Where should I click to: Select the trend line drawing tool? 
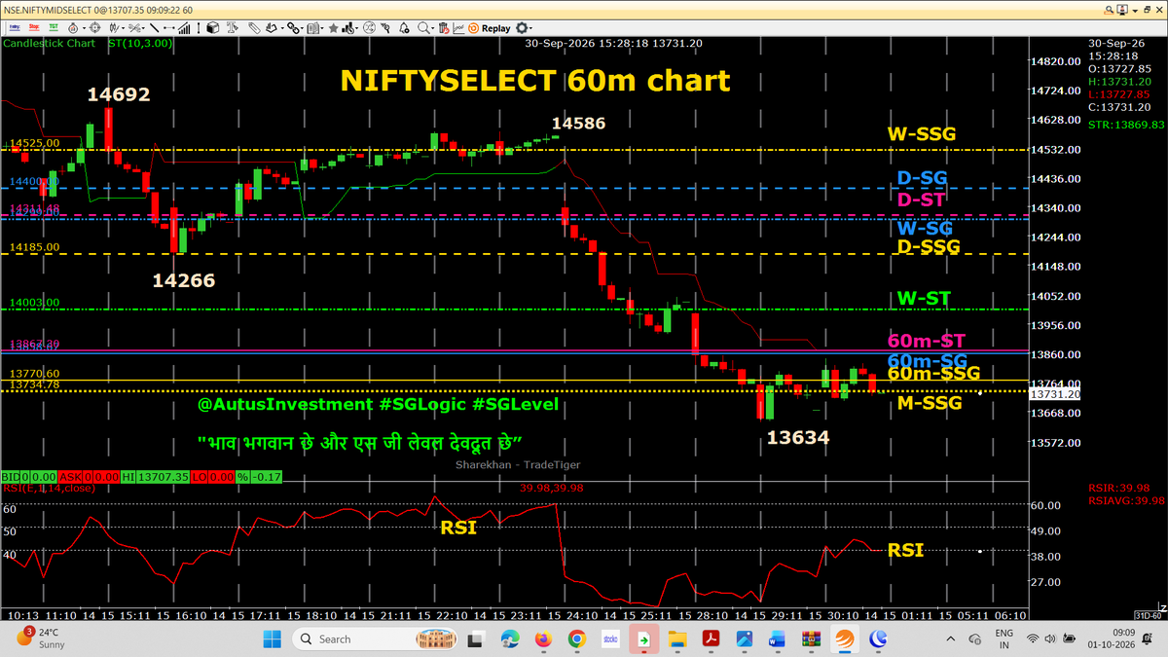tap(154, 28)
